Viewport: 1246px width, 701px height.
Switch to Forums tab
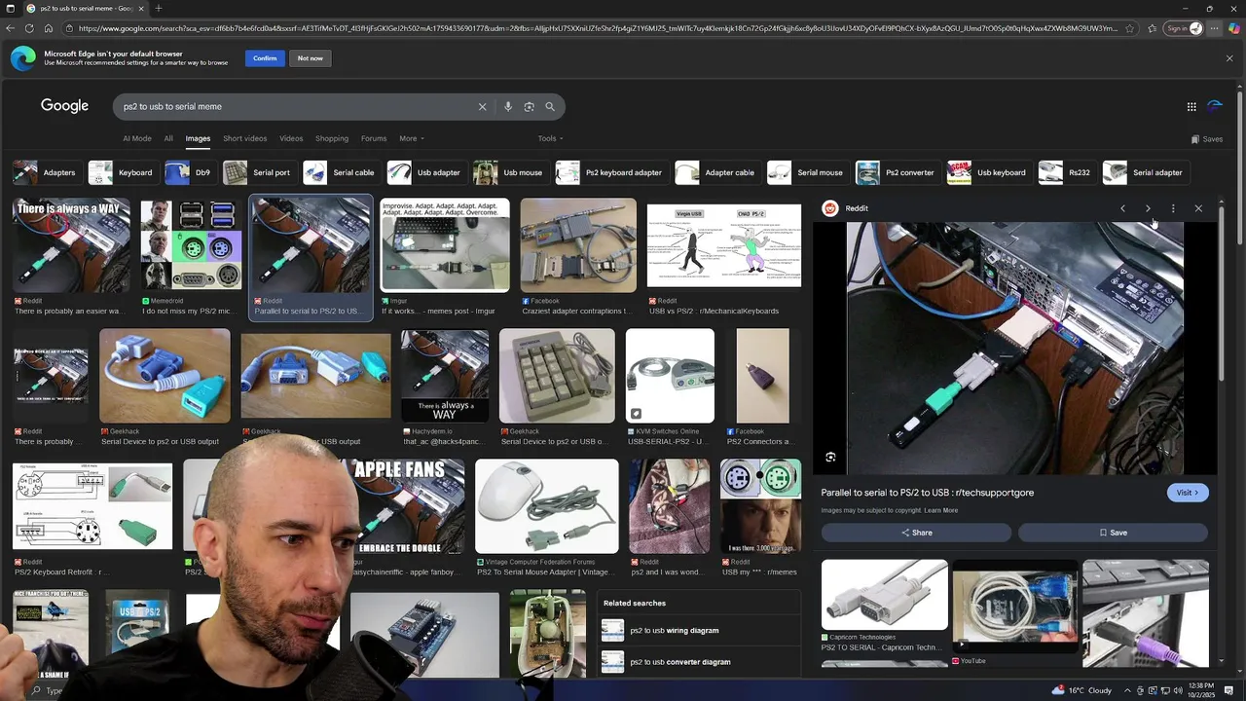pyautogui.click(x=374, y=138)
